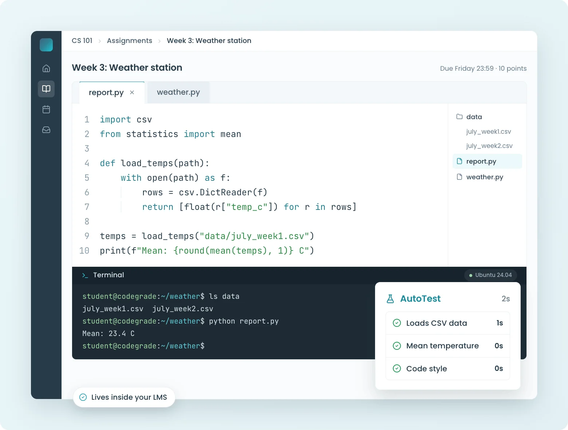The height and width of the screenshot is (430, 568).
Task: Click the Week 3: Weather station breadcrumb
Action: click(209, 40)
